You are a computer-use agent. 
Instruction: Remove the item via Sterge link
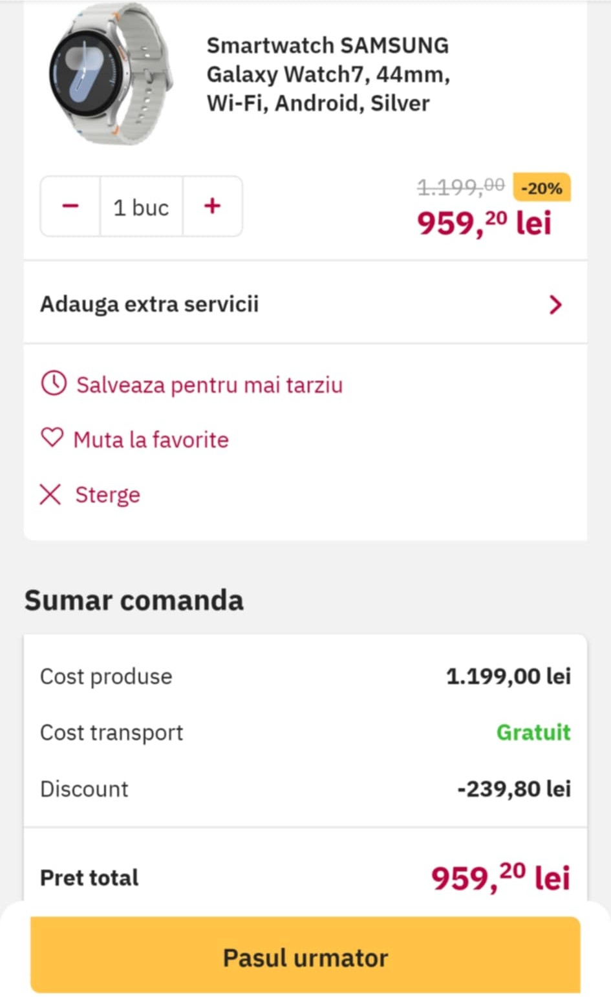(107, 495)
